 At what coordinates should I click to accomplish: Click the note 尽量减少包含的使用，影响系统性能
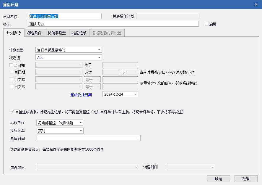click(168, 83)
